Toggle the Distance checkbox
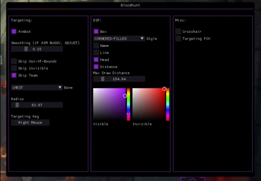The image size is (261, 181). pos(96,67)
